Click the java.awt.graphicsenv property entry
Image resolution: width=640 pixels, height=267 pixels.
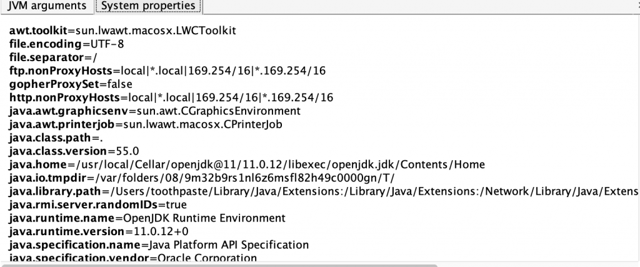[x=154, y=111]
